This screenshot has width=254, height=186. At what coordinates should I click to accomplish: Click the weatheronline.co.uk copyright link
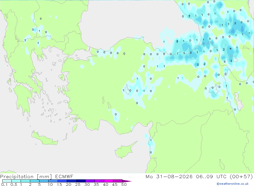tap(233, 184)
